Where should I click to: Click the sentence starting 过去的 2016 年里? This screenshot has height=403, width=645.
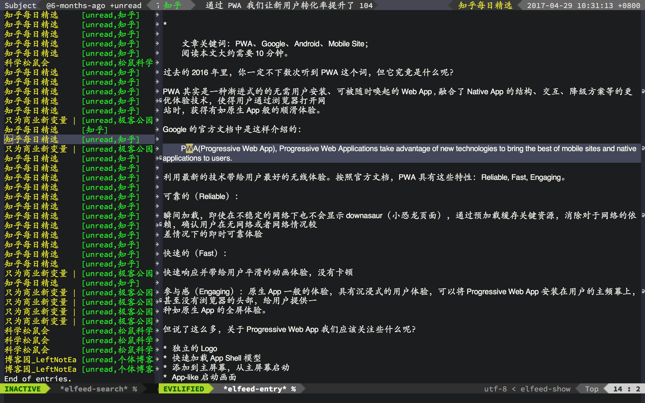pyautogui.click(x=308, y=72)
